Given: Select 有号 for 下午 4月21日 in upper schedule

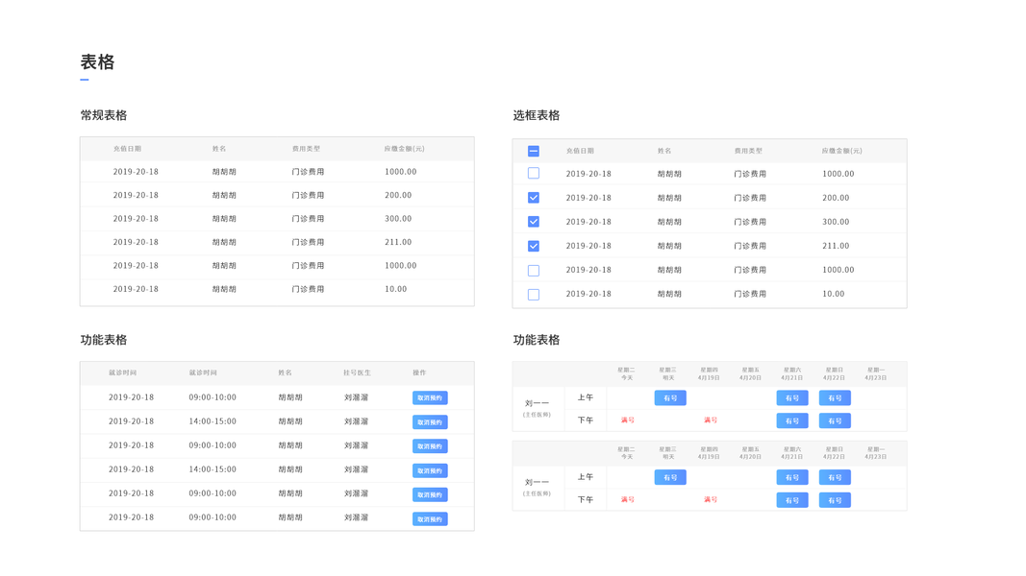Looking at the screenshot, I should coord(791,420).
